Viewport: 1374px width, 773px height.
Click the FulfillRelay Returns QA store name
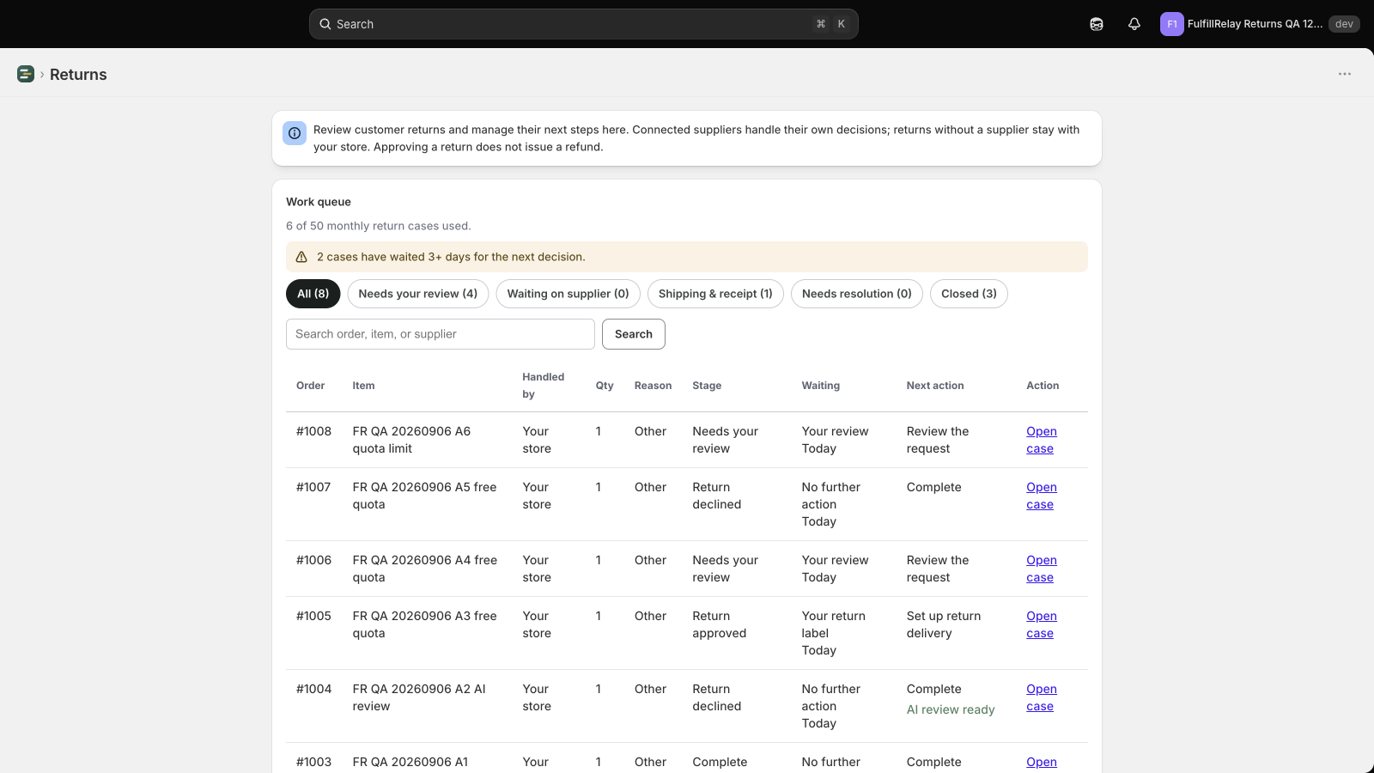(1255, 24)
